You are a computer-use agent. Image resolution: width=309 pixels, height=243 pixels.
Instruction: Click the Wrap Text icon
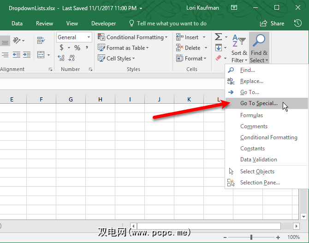[41, 41]
